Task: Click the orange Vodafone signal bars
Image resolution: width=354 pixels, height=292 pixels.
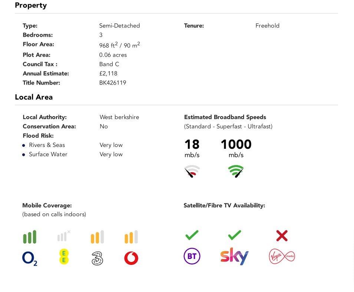Action: tap(131, 237)
